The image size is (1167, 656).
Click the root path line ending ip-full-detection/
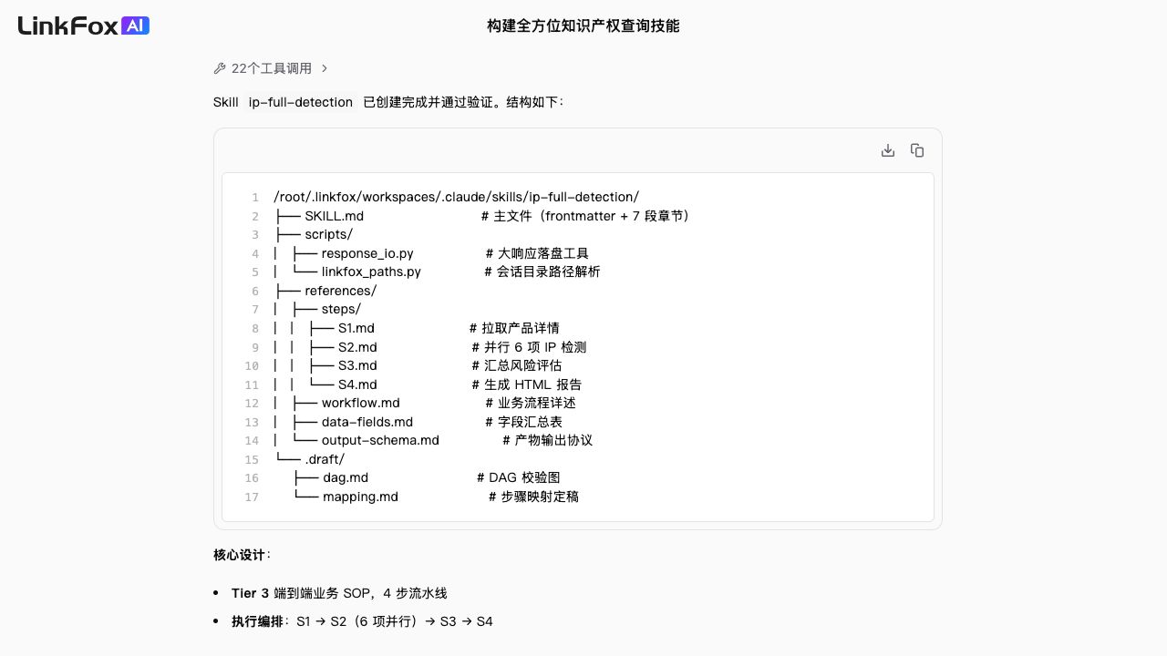[457, 197]
